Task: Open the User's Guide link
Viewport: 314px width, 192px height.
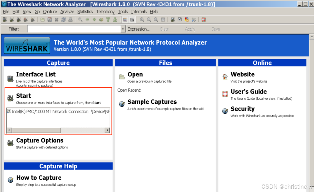Action: click(x=249, y=92)
